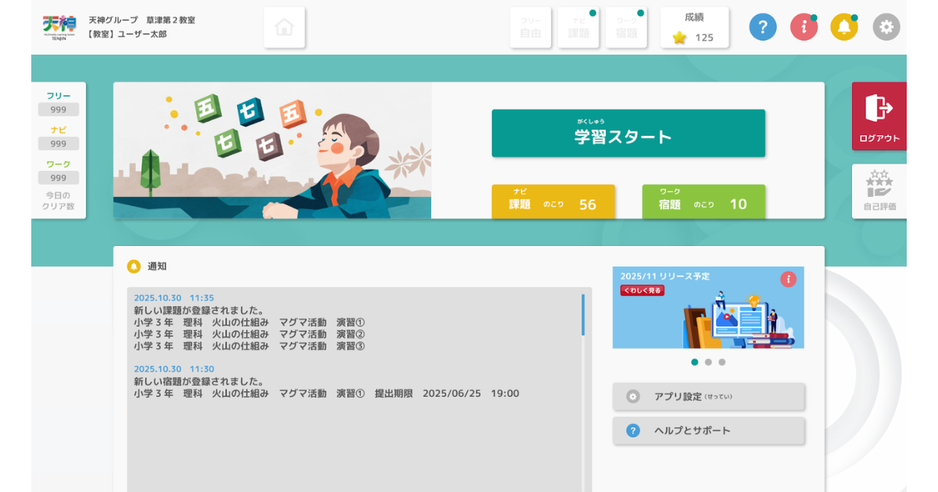Open 課題 のこり 56 remaining tasks
The height and width of the screenshot is (492, 938).
553,201
